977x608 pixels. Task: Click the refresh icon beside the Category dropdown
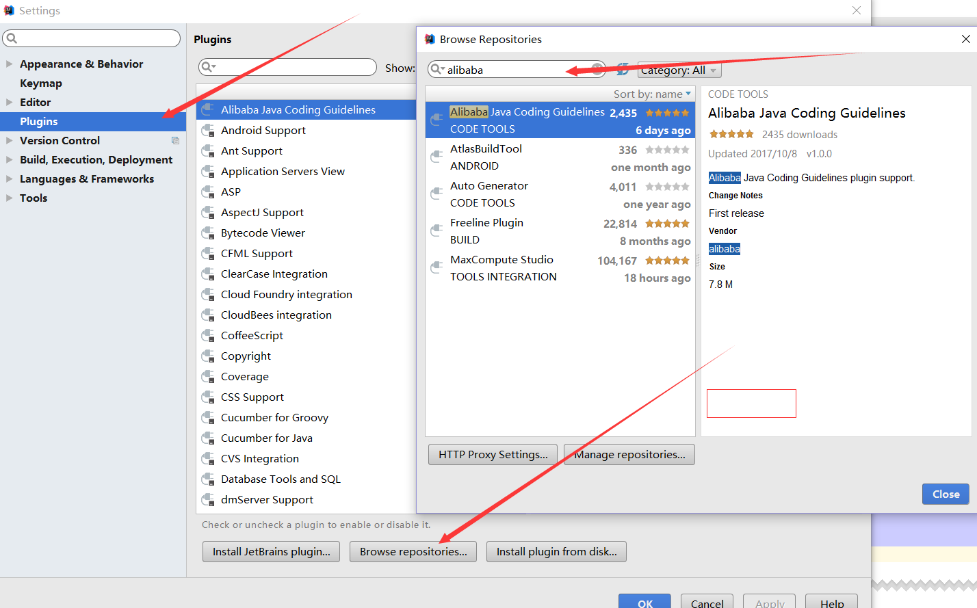(623, 69)
